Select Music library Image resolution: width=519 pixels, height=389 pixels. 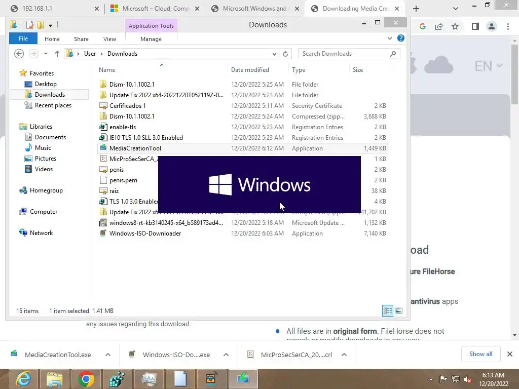[43, 148]
